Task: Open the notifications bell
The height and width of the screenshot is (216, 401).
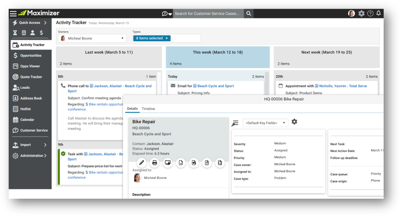Action: (x=379, y=13)
